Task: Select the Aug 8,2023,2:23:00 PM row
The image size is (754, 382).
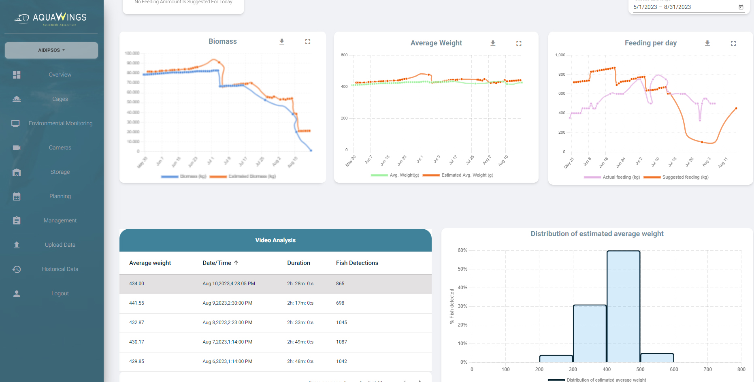Action: [x=275, y=323]
